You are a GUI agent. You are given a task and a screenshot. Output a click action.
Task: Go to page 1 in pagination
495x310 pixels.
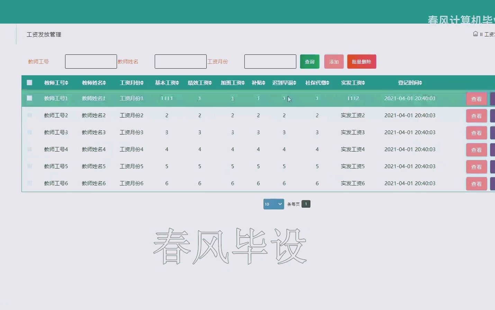[x=306, y=204]
